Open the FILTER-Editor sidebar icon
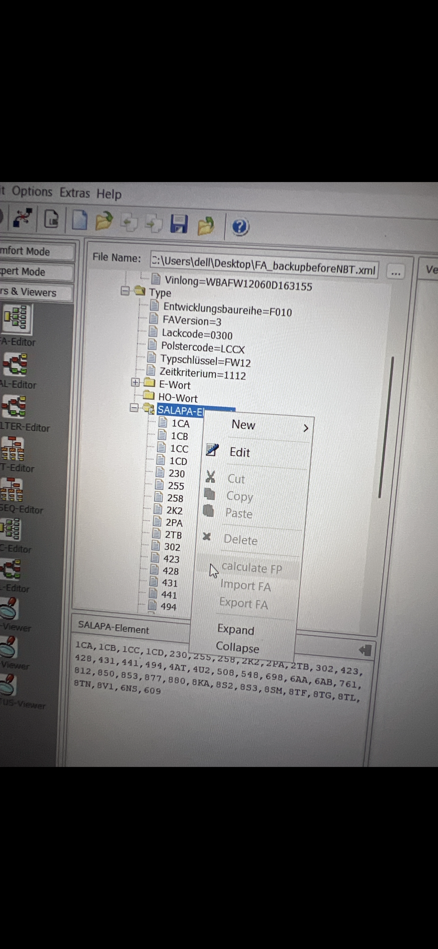 (x=14, y=407)
